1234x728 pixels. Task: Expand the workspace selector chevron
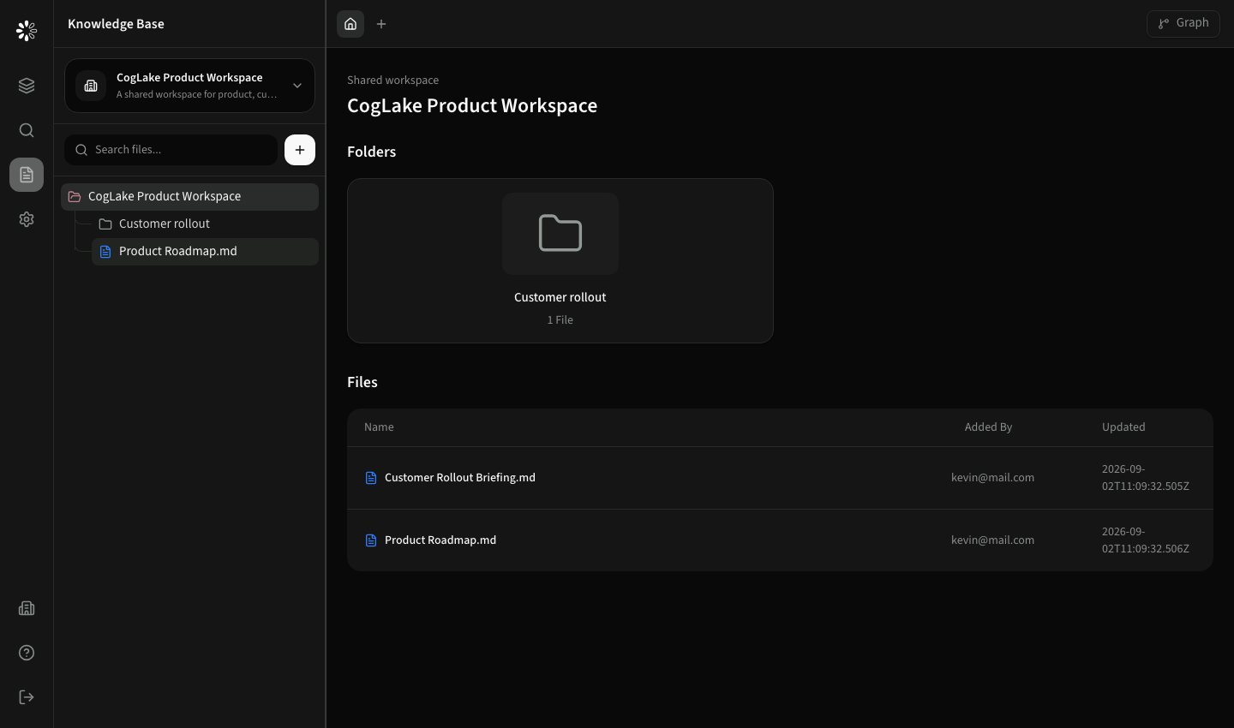coord(297,86)
